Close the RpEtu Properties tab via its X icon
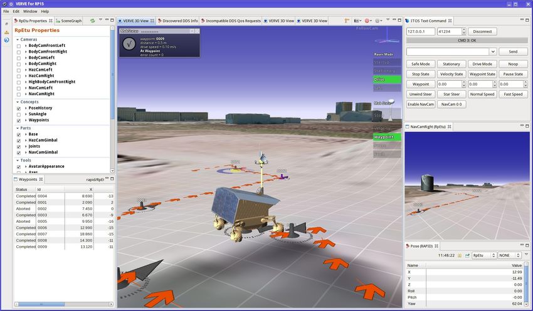533x311 pixels. click(x=51, y=21)
